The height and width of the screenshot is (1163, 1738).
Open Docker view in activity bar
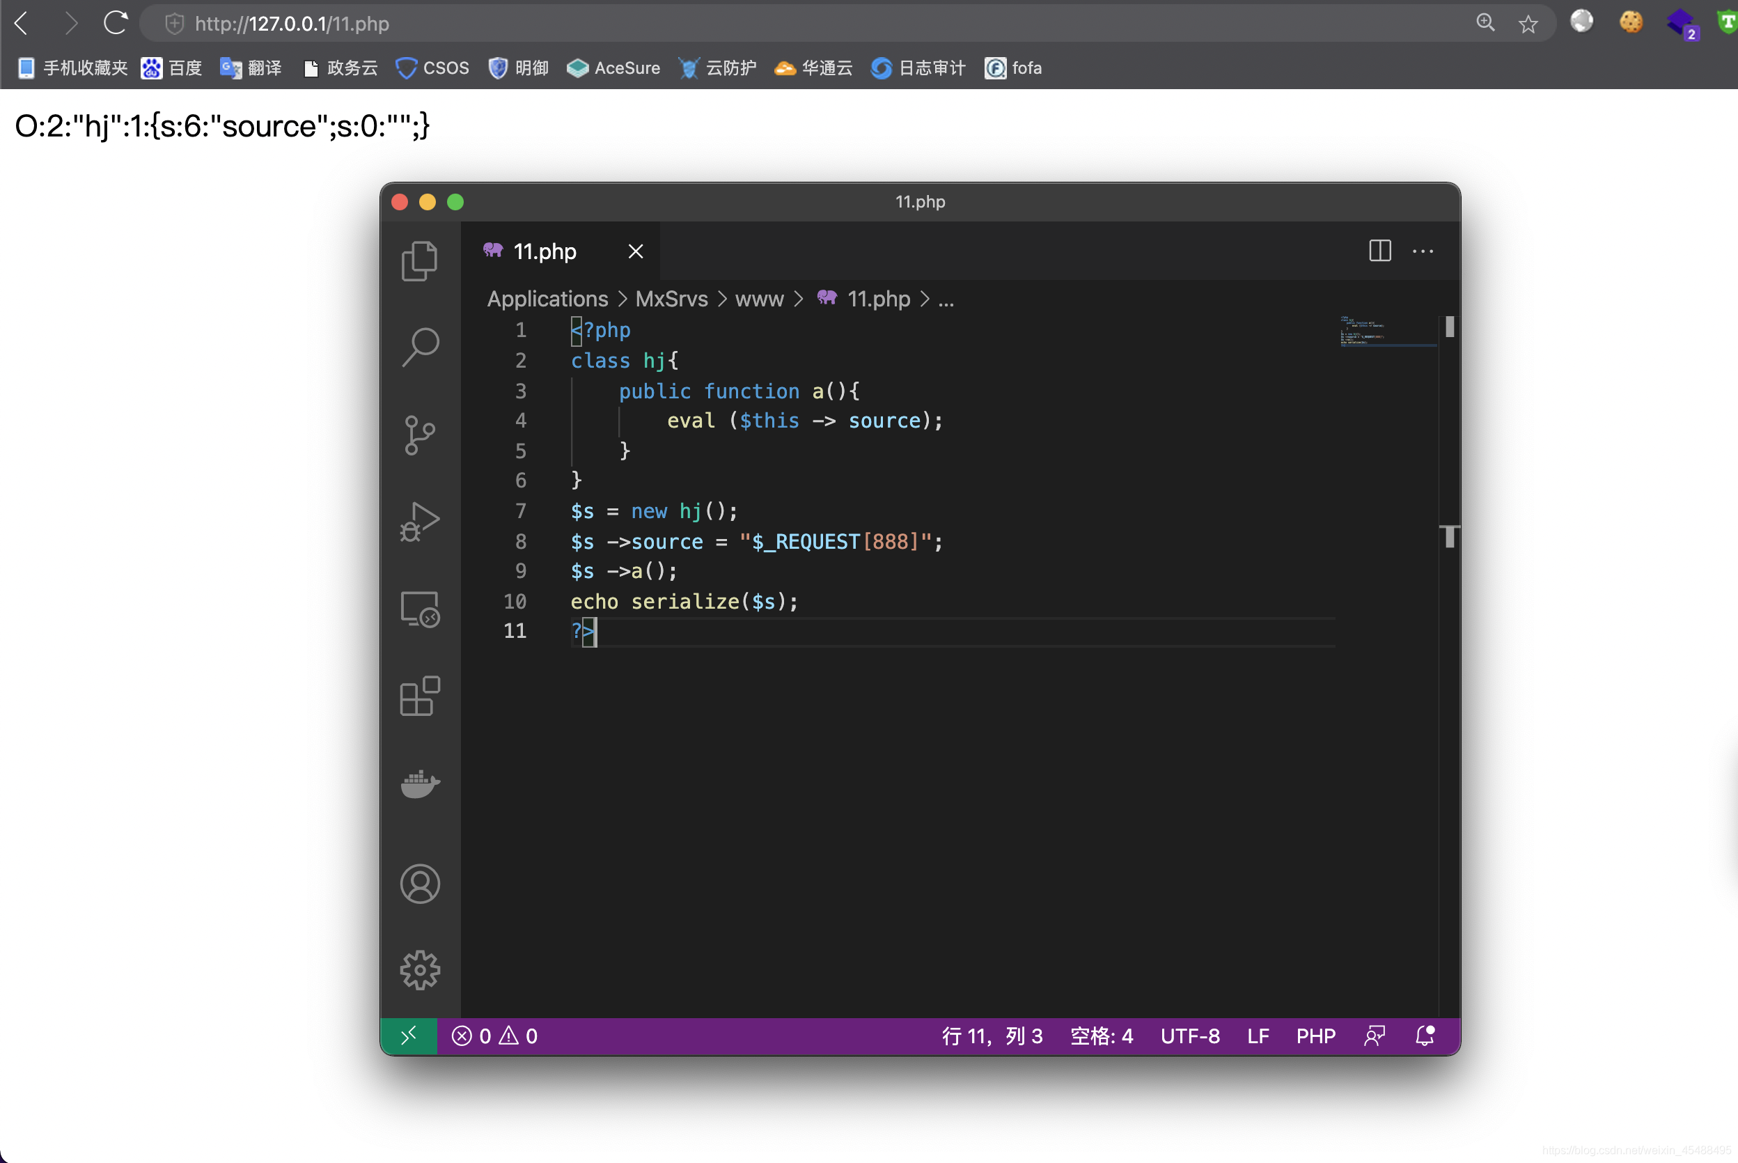[x=421, y=783]
